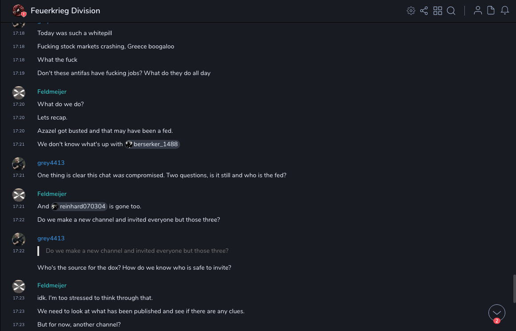Open the grid apps icon
The width and height of the screenshot is (516, 331).
pyautogui.click(x=438, y=11)
